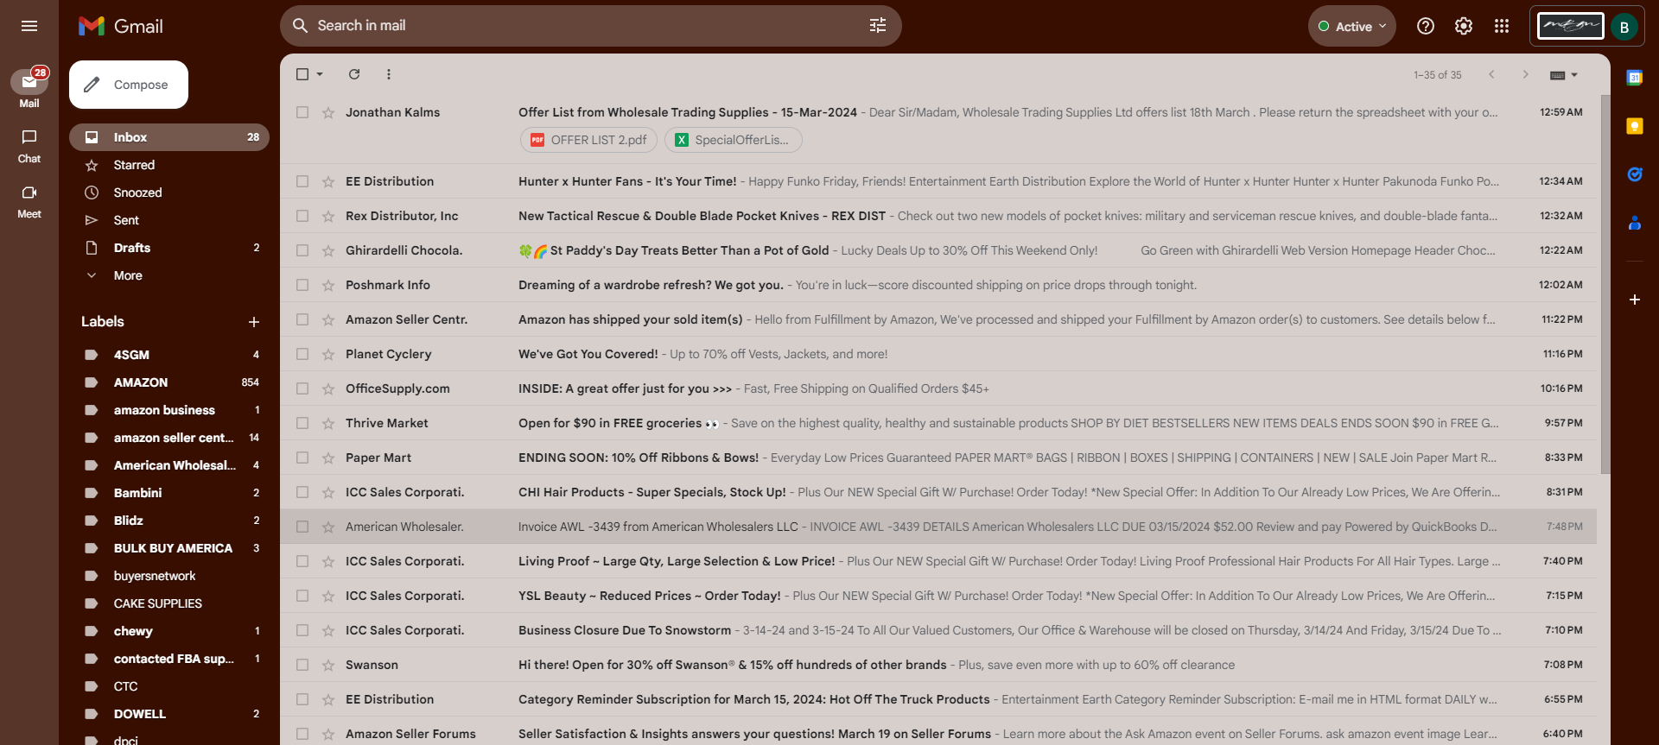Image resolution: width=1659 pixels, height=745 pixels.
Task: Refresh the inbox
Action: coord(354,74)
